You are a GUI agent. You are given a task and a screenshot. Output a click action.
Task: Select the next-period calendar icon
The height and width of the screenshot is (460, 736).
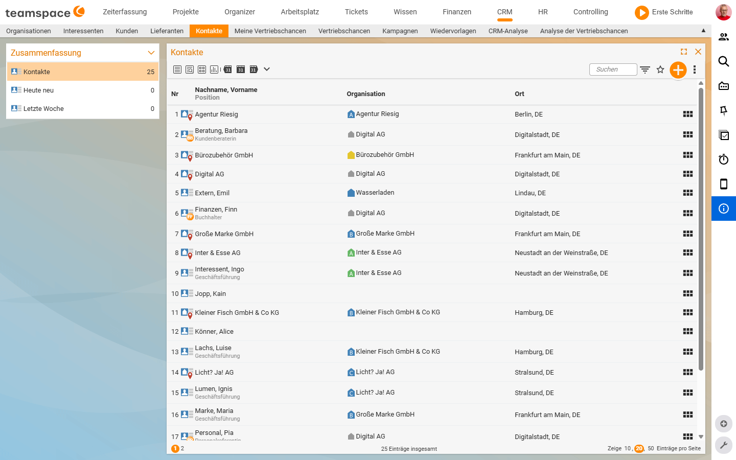[254, 70]
